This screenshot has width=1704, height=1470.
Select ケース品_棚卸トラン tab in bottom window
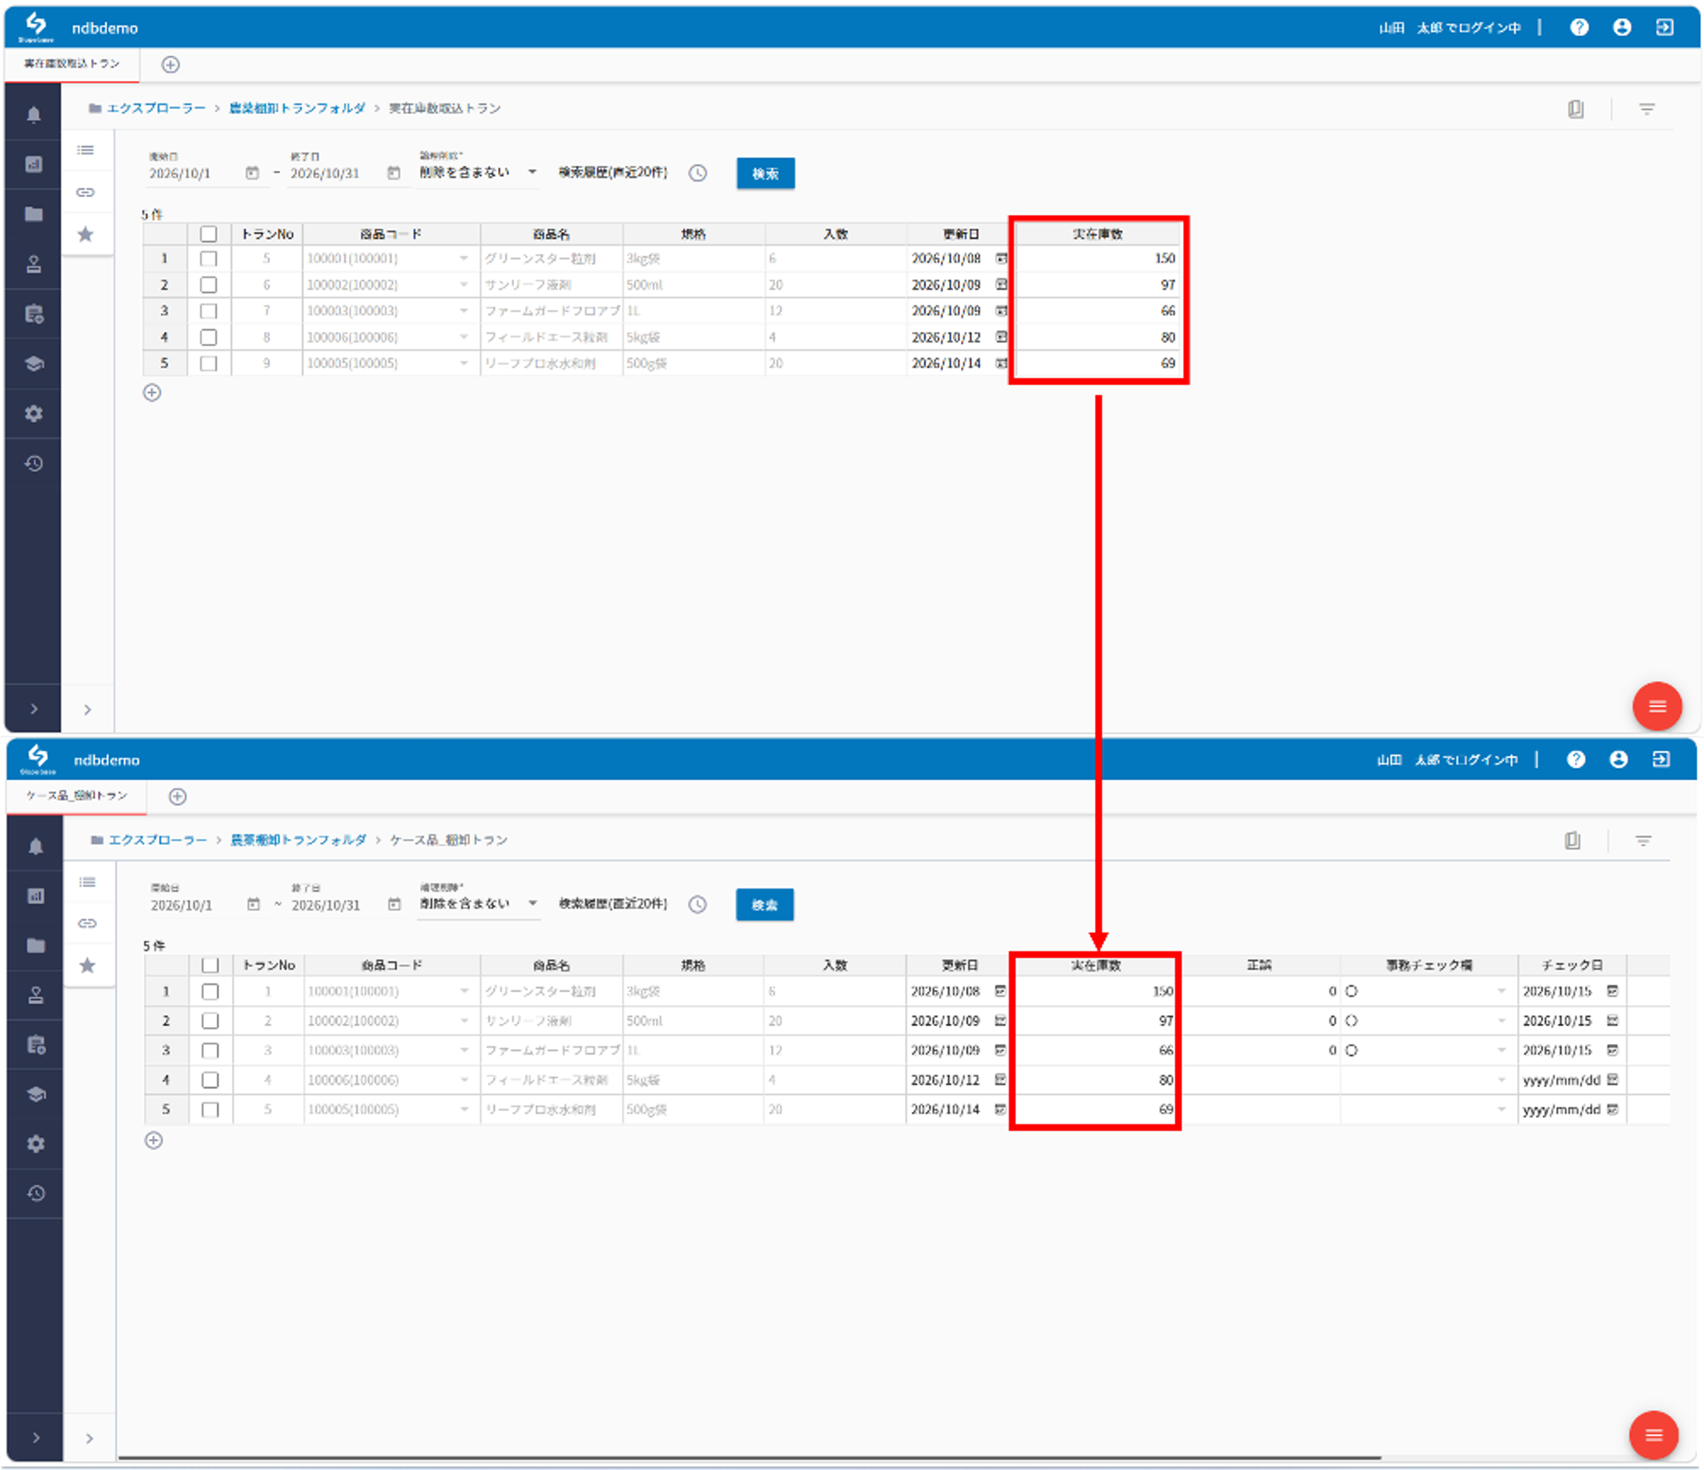[77, 796]
